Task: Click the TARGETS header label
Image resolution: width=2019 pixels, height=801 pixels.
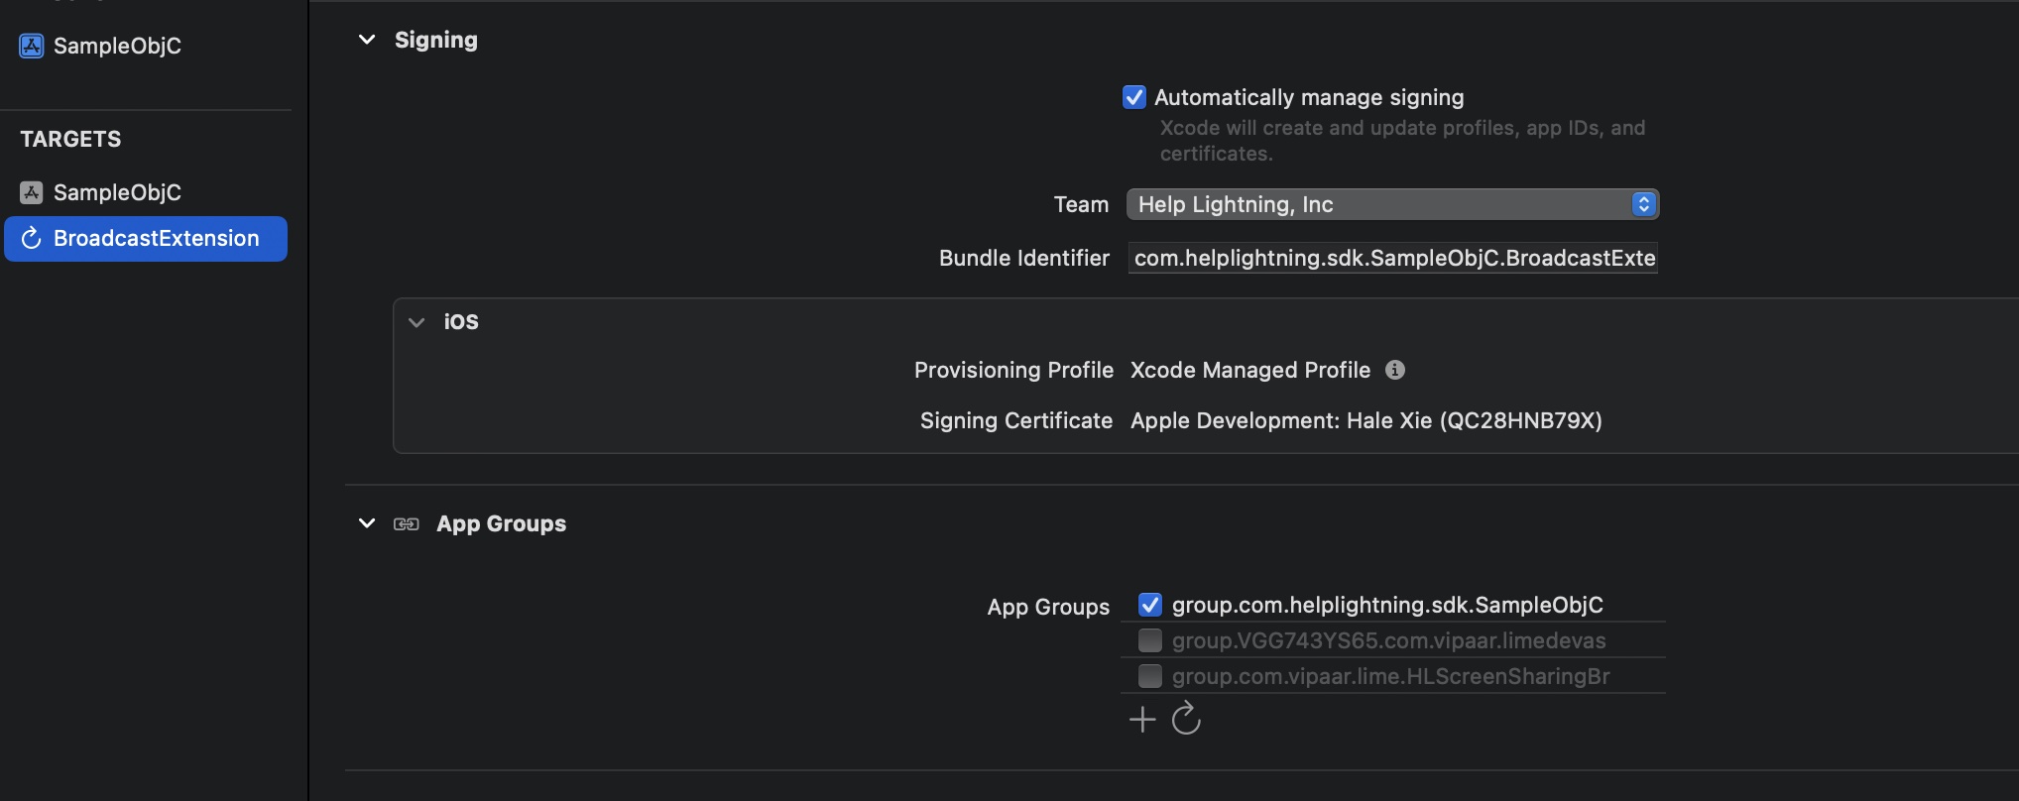Action: coord(70,139)
